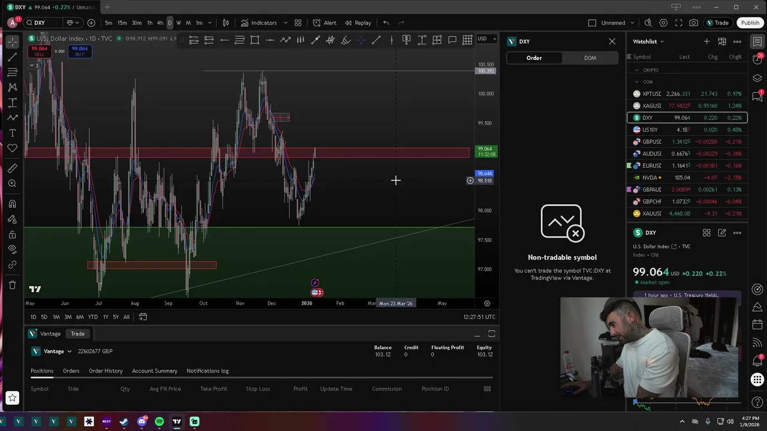Enter fullscreen mode
This screenshot has width=767, height=431.
[x=678, y=23]
